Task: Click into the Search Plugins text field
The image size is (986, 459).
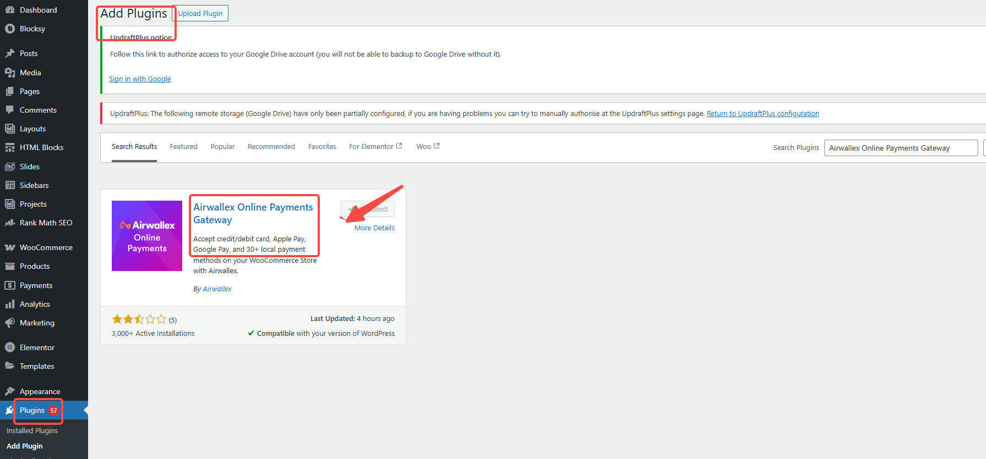Action: click(900, 148)
